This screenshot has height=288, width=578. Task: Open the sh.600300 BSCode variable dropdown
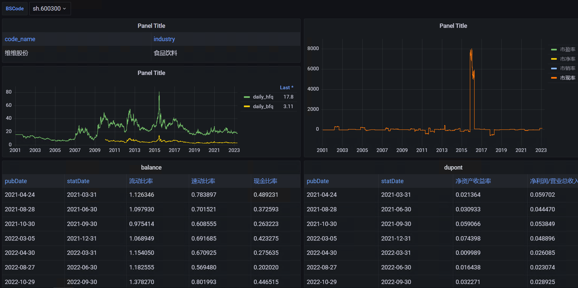point(50,9)
